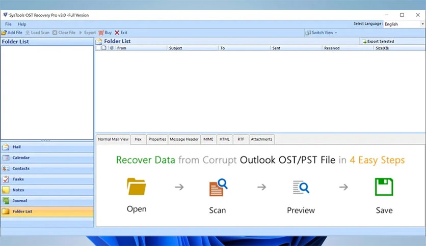Open the Switch View dropdown
The width and height of the screenshot is (426, 246).
pos(321,33)
